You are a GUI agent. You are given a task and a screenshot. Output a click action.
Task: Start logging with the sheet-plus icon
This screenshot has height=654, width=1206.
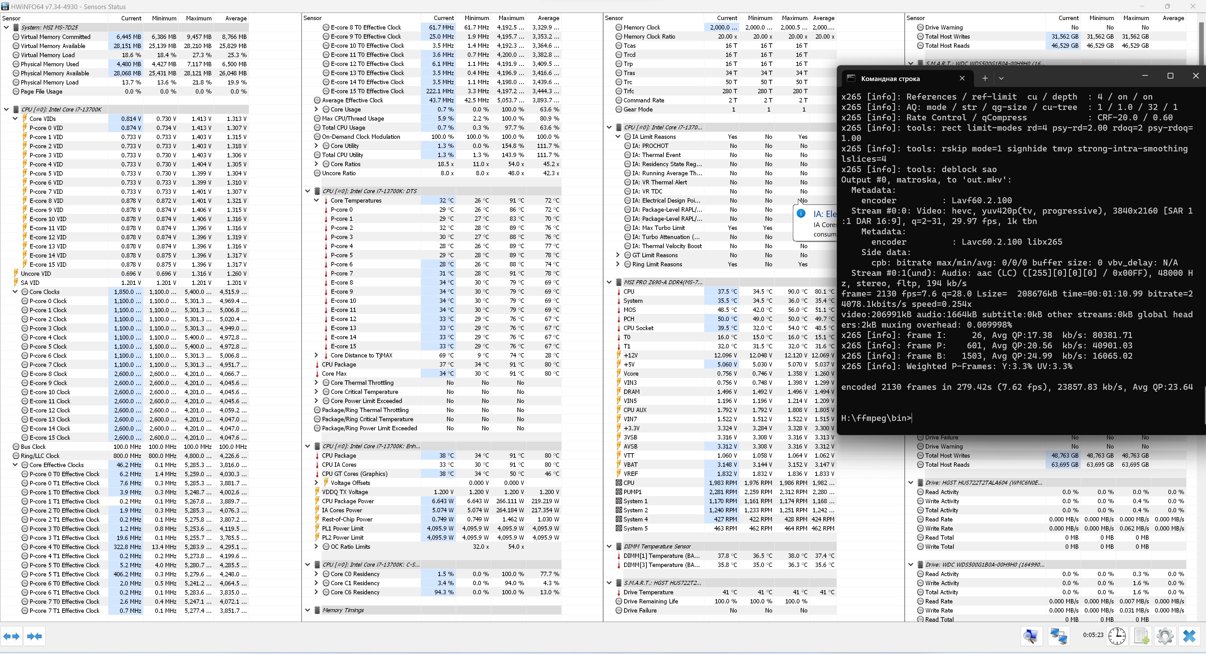1141,636
